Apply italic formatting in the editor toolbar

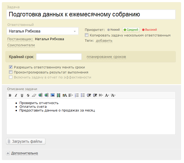coord(16,95)
